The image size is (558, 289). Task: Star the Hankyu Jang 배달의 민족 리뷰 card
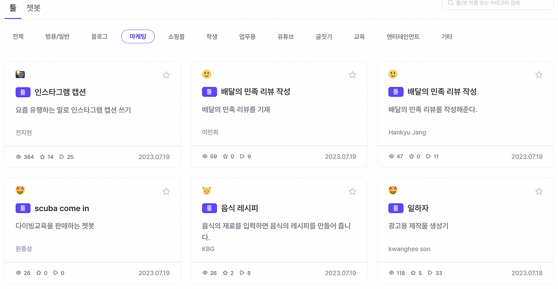click(539, 75)
